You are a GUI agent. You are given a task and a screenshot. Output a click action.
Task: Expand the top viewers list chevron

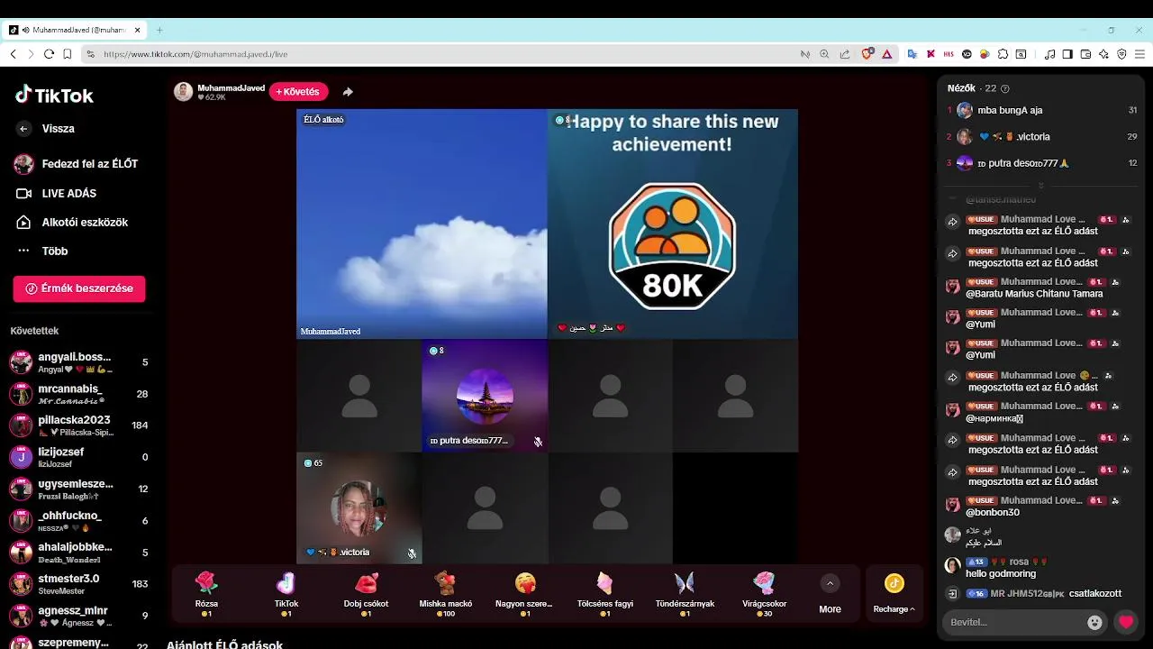(1041, 185)
